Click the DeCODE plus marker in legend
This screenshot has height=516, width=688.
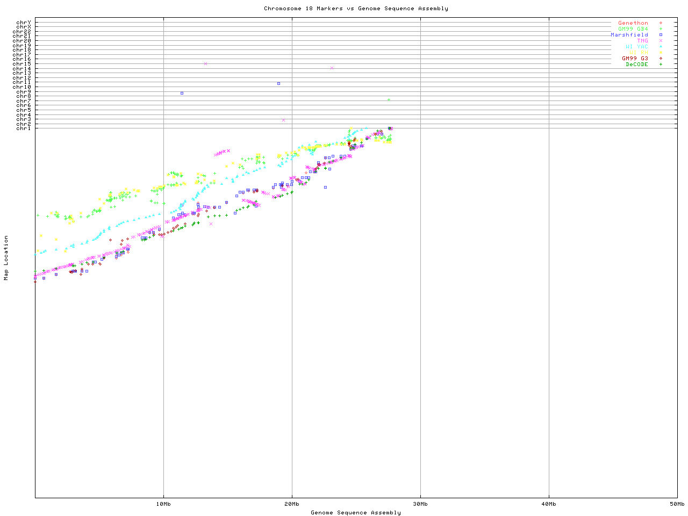pyautogui.click(x=661, y=64)
